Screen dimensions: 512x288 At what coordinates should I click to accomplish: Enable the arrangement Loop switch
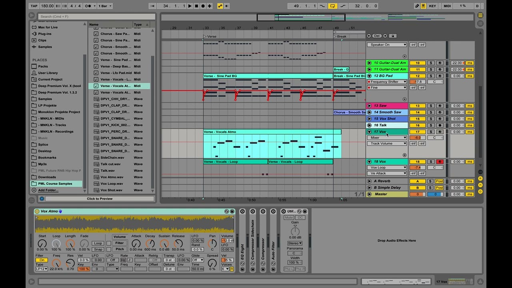coord(332,6)
